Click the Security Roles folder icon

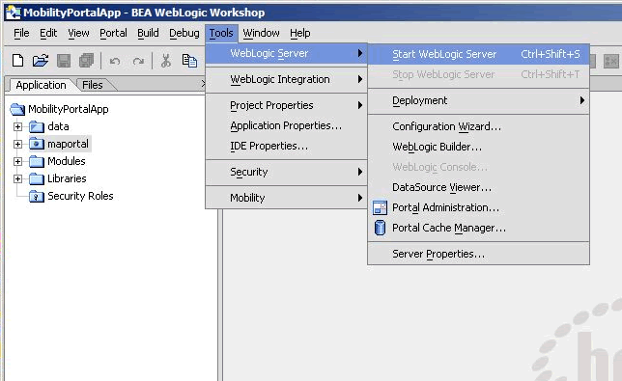pos(37,196)
